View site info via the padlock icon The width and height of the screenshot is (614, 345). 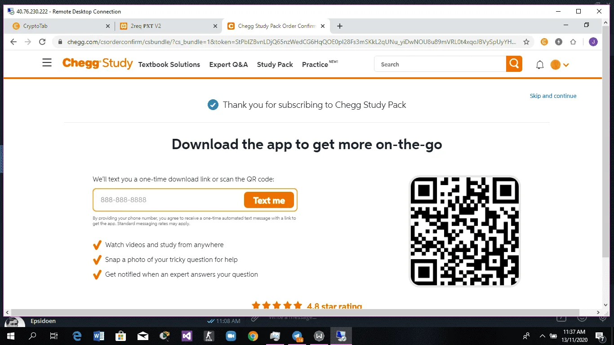coord(60,42)
